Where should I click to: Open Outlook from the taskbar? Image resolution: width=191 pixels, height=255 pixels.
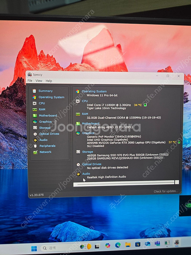147,244
